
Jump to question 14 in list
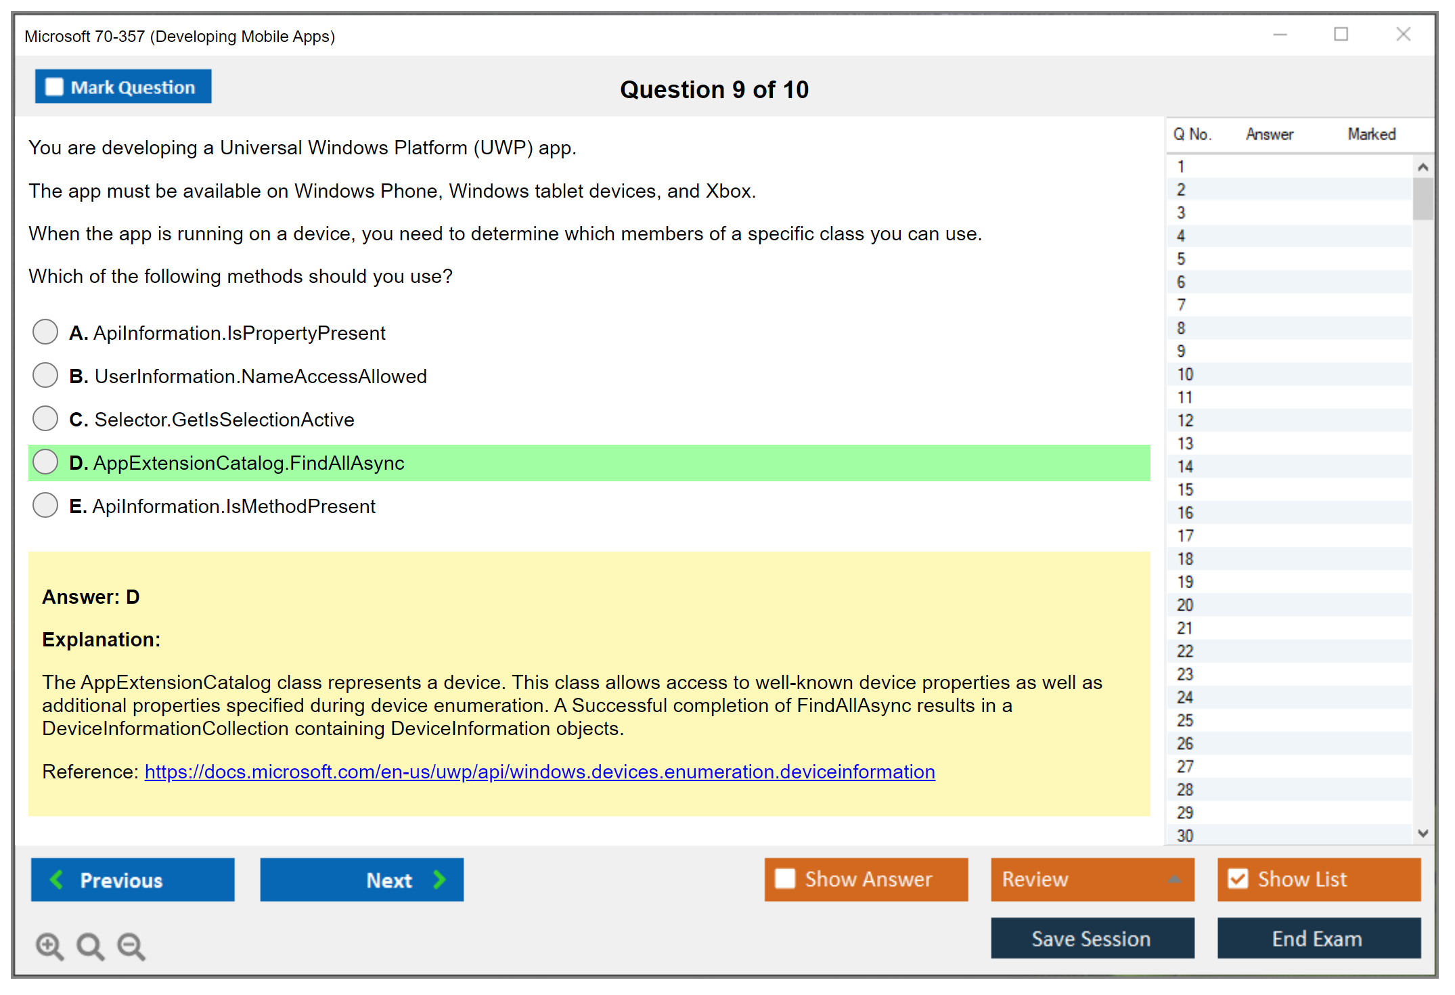[x=1185, y=466]
